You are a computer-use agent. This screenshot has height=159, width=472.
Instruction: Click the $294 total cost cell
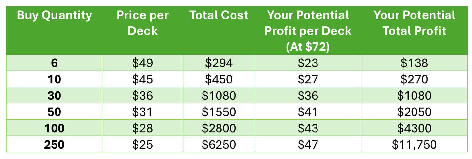(x=219, y=63)
